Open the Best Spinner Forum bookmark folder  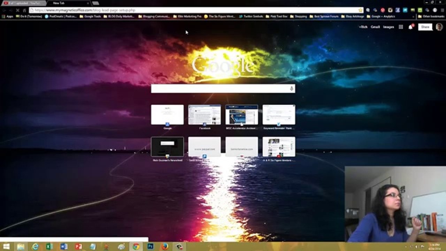point(324,16)
